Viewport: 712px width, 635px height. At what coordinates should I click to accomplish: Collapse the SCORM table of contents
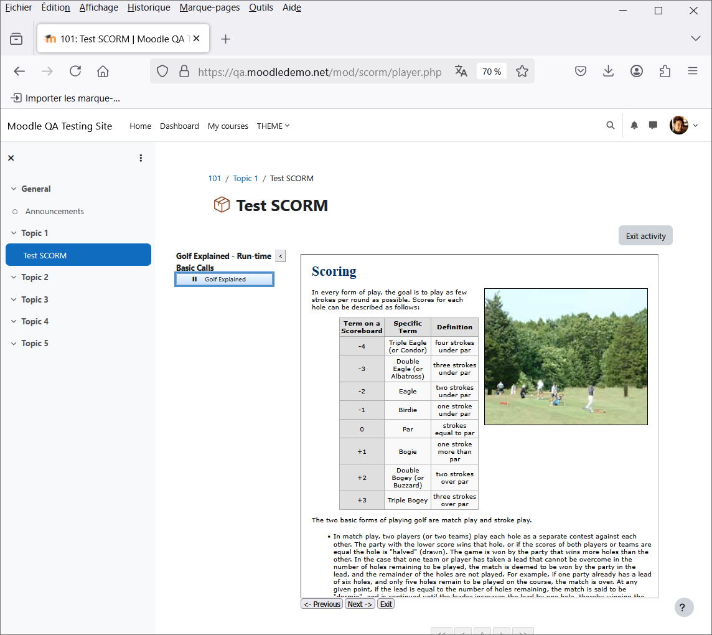280,256
